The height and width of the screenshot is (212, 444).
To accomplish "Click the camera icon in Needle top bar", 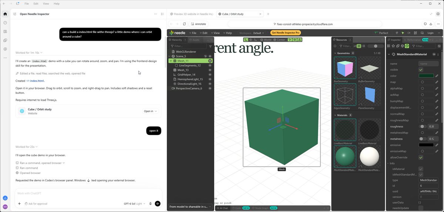I will tap(409, 33).
